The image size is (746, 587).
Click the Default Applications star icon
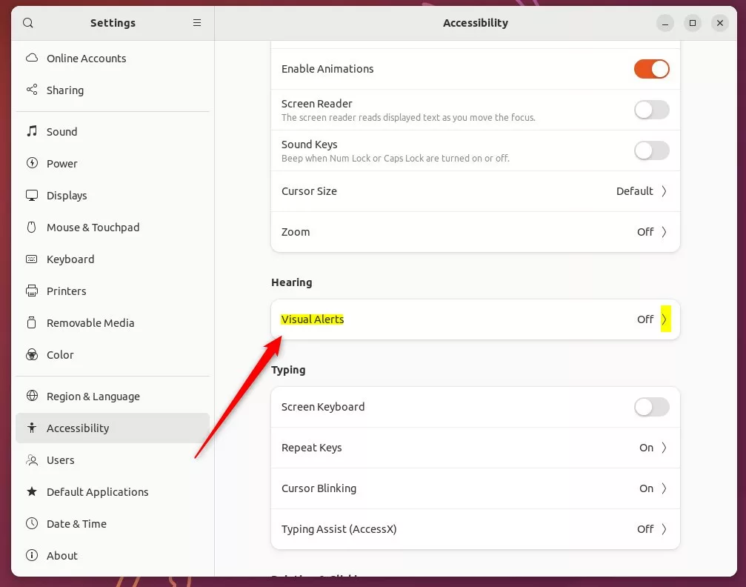coord(32,491)
